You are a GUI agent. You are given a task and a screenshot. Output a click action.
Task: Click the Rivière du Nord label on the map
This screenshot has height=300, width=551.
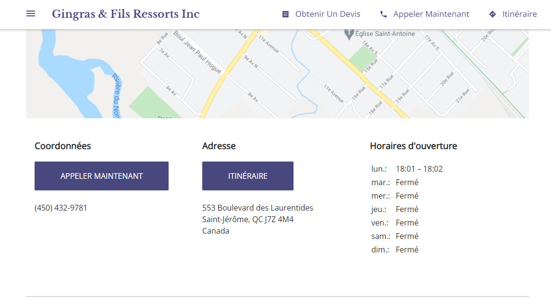click(x=117, y=95)
